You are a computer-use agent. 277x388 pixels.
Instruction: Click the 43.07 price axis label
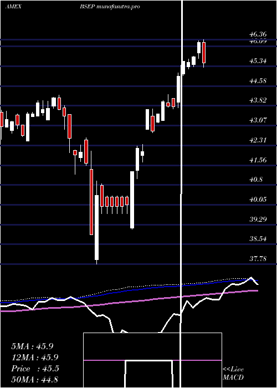tap(258, 120)
